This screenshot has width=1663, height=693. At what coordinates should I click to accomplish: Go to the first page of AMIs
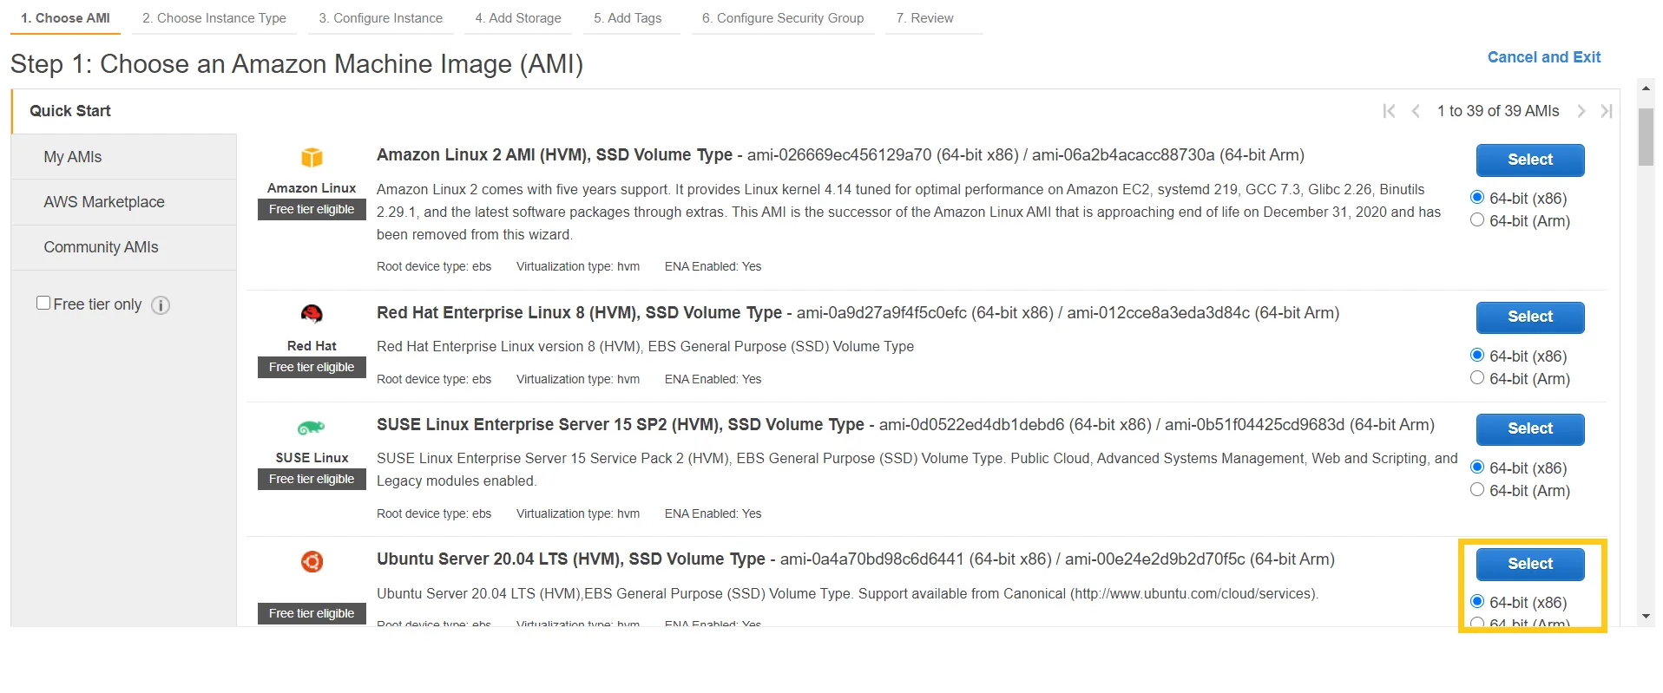pyautogui.click(x=1389, y=111)
